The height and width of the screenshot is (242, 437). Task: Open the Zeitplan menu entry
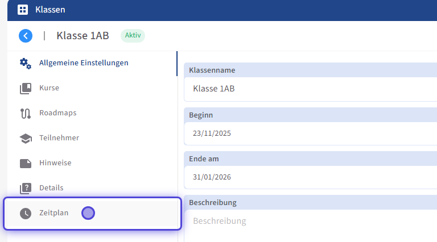[x=53, y=214]
